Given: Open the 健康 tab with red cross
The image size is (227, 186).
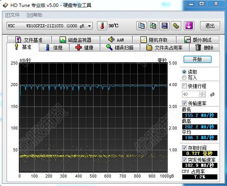Looking at the screenshot, I should tap(85, 48).
